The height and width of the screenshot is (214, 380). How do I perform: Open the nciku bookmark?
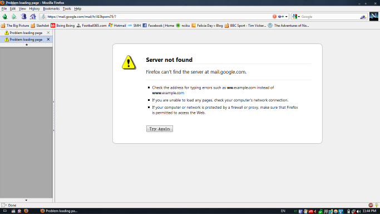[182, 26]
